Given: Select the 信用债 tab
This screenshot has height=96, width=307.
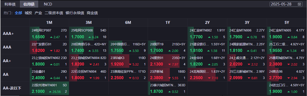Looking at the screenshot, I should (x=29, y=4).
